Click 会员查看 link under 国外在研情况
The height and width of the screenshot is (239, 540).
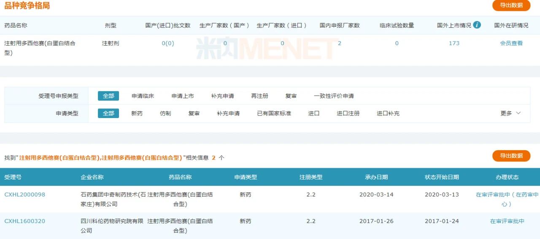pyautogui.click(x=511, y=43)
